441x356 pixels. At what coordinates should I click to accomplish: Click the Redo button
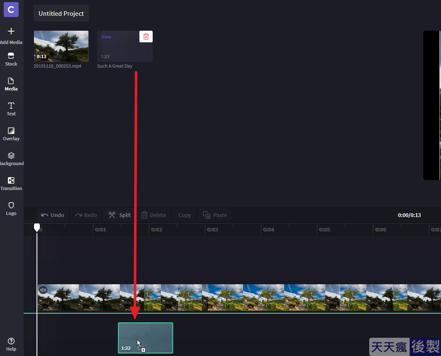tap(86, 215)
